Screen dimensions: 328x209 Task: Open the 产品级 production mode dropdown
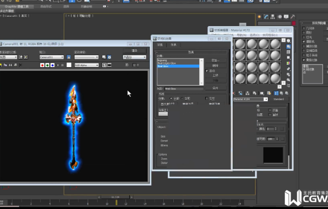[134, 57]
